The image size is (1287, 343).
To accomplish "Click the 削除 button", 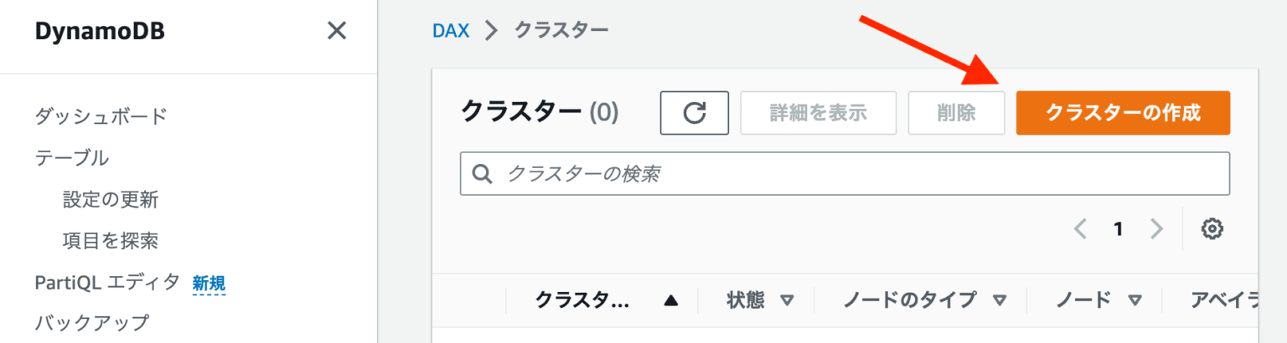I will click(956, 113).
